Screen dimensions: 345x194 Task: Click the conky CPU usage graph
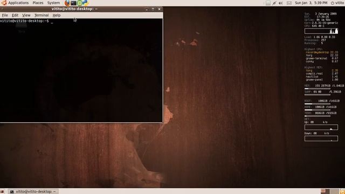click(x=321, y=31)
